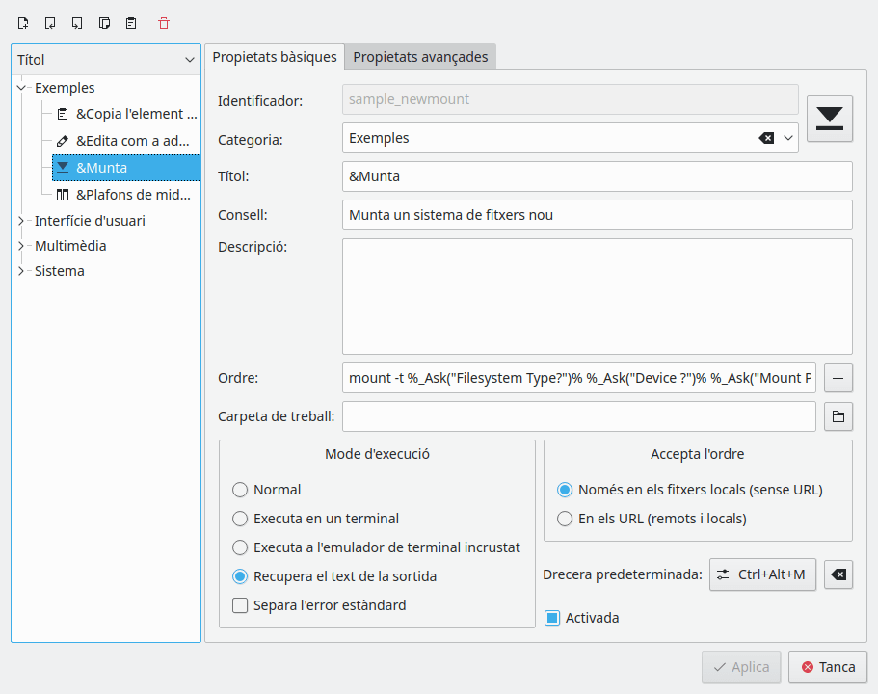Open folder browser for Carpeta de treball

[838, 416]
